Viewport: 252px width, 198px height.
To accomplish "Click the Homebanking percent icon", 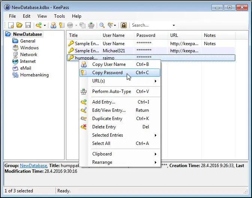I will (15, 75).
